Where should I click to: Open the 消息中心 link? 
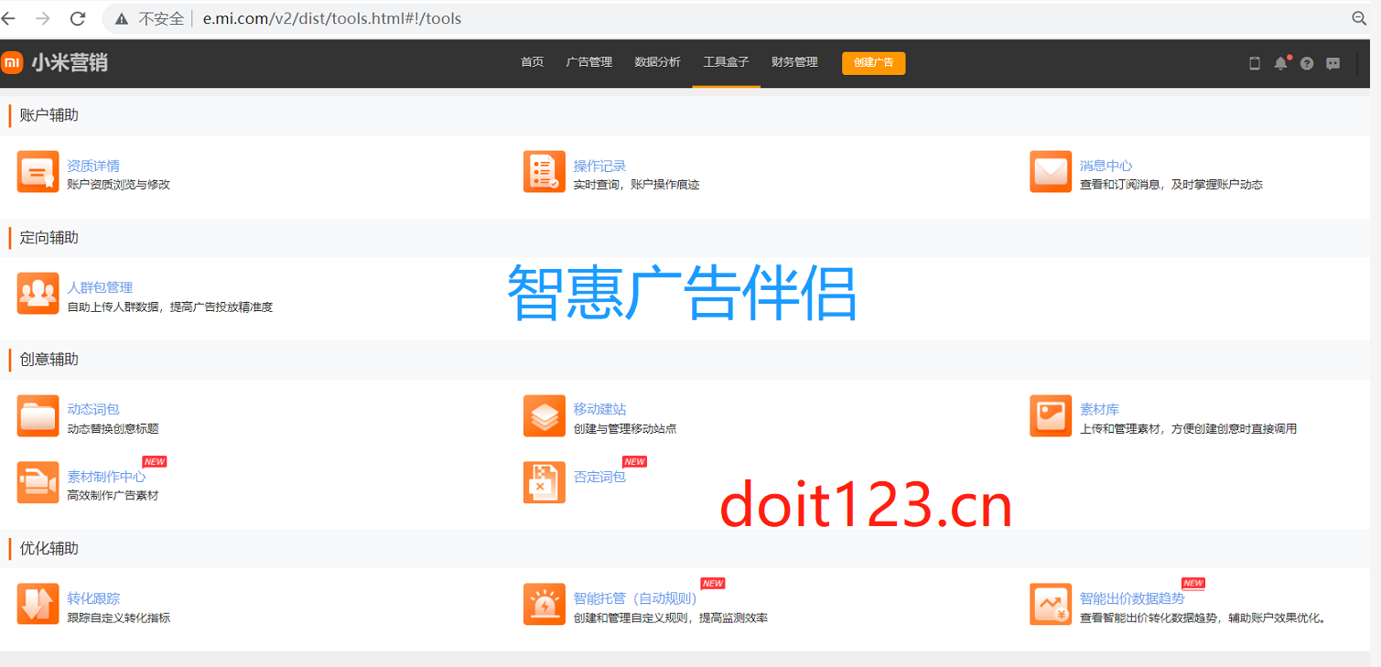pos(1106,166)
